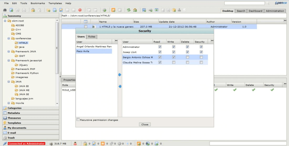
Task: Click the printer icon in toolbar
Action: pos(24,10)
